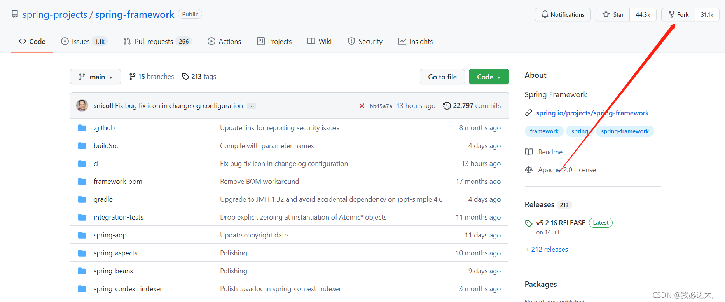Select the framework topic tag
This screenshot has height=302, width=725.
pyautogui.click(x=544, y=131)
